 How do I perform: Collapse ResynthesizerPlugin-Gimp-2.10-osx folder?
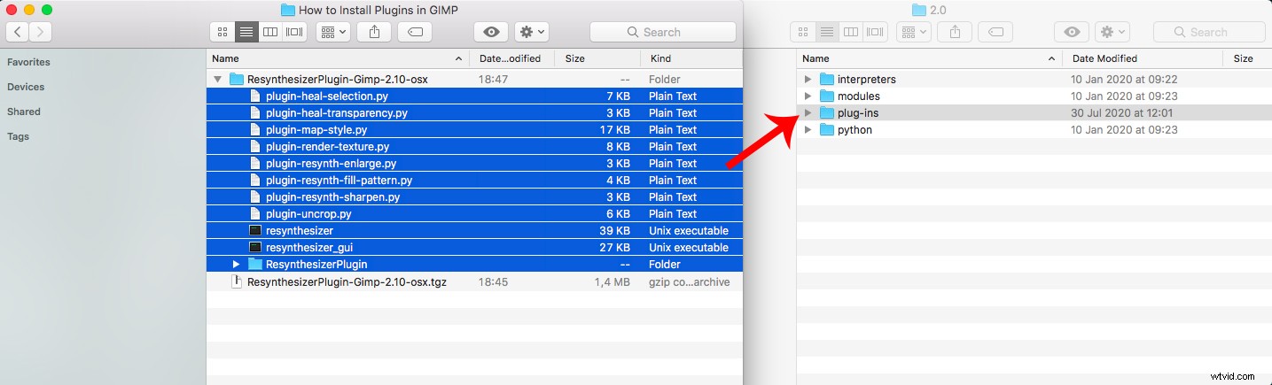point(218,79)
